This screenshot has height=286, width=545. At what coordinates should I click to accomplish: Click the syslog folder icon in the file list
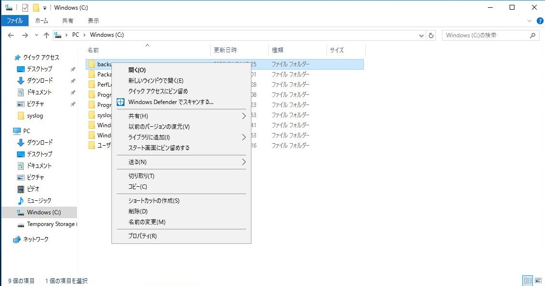(92, 115)
